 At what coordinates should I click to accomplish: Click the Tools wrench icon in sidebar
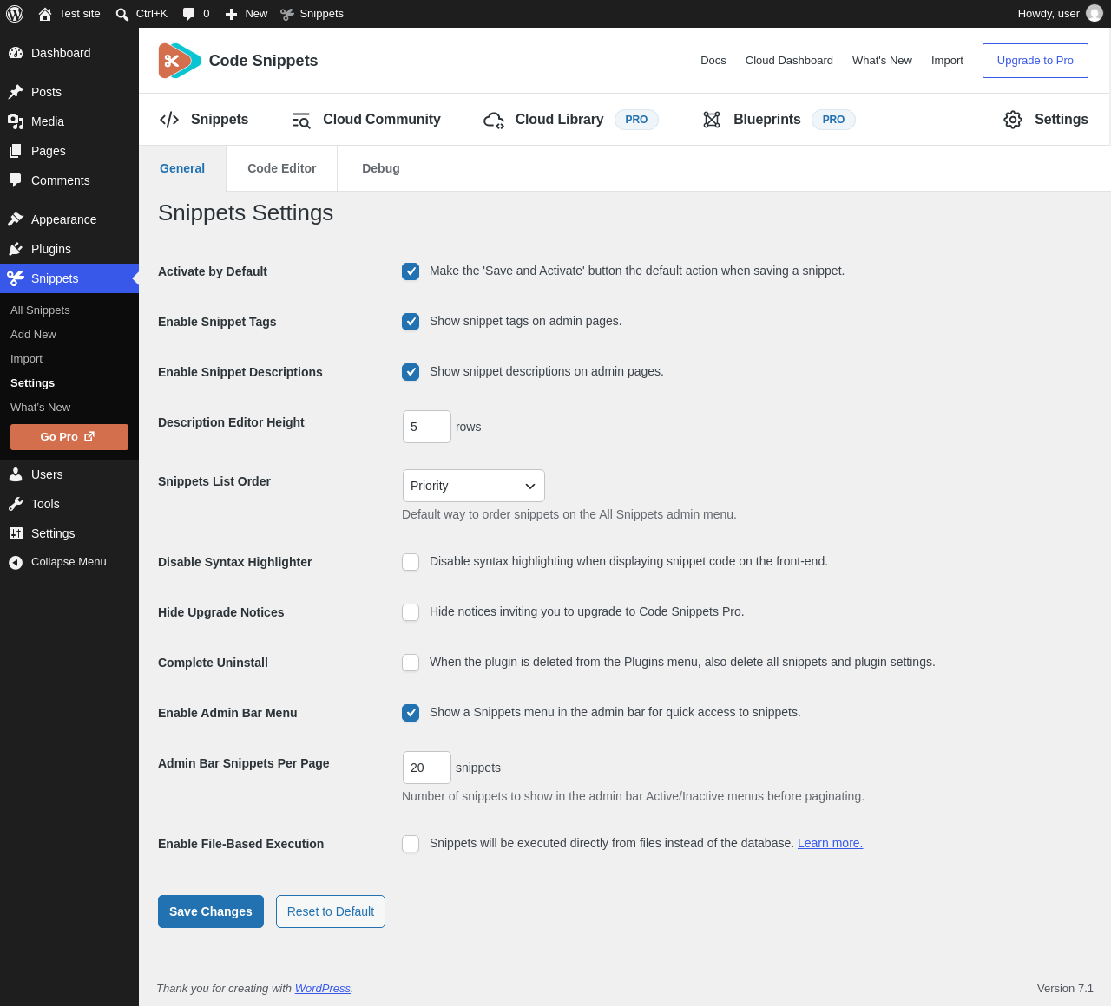[16, 504]
